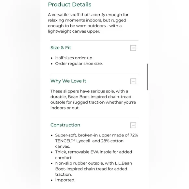Click the vertical scrollbar thumb
This screenshot has height=189, width=189.
(x=147, y=77)
